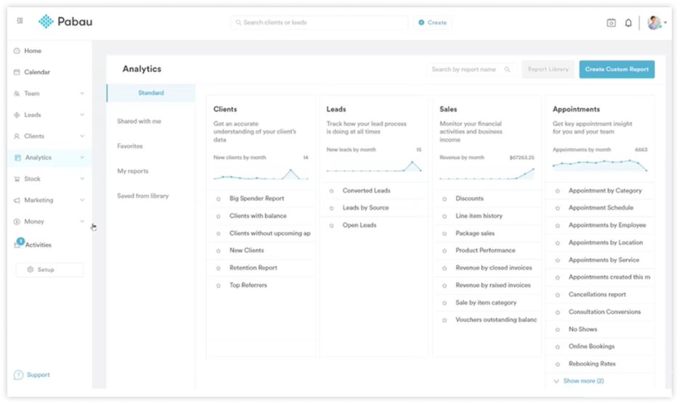Expand the Team sidebar menu chevron

pos(82,94)
